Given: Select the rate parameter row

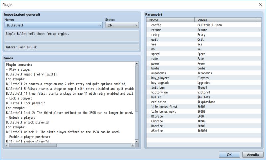Looking at the screenshot, I should (204, 58).
